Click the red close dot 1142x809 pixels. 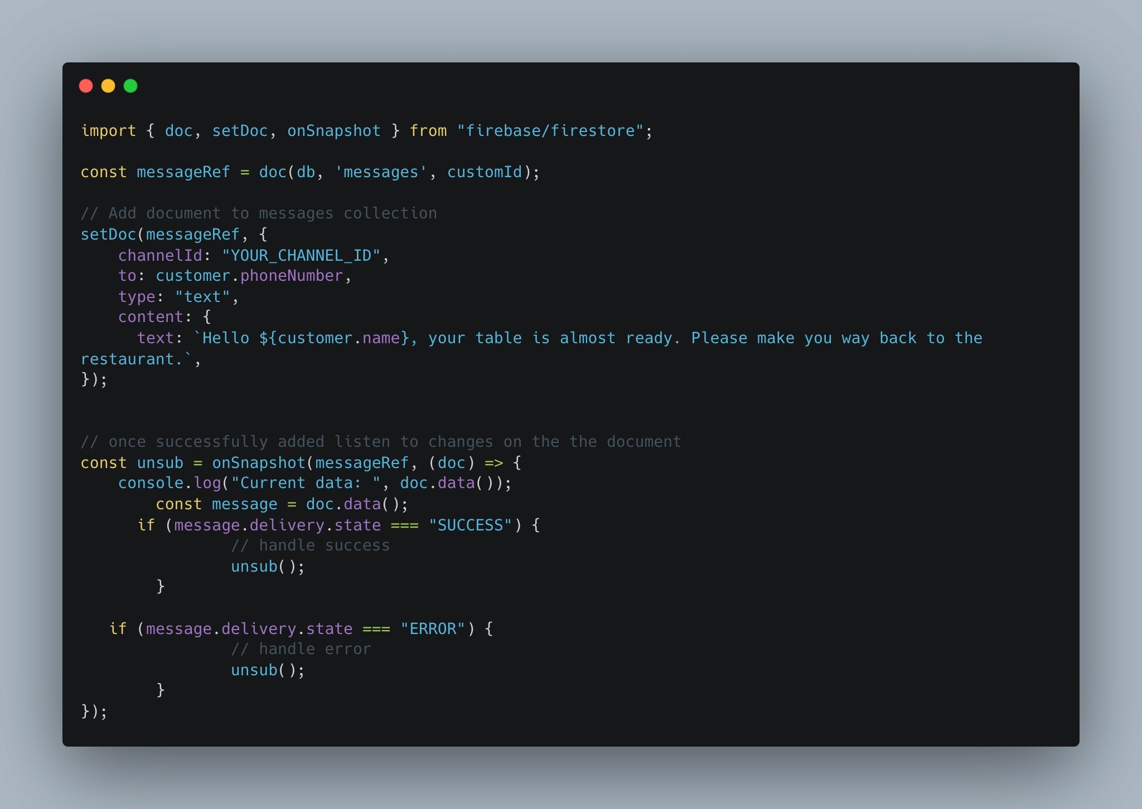86,86
